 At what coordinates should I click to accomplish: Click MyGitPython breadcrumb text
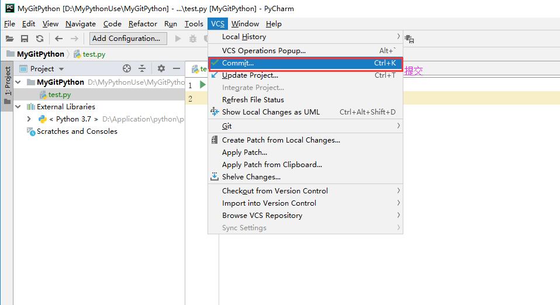tap(40, 54)
